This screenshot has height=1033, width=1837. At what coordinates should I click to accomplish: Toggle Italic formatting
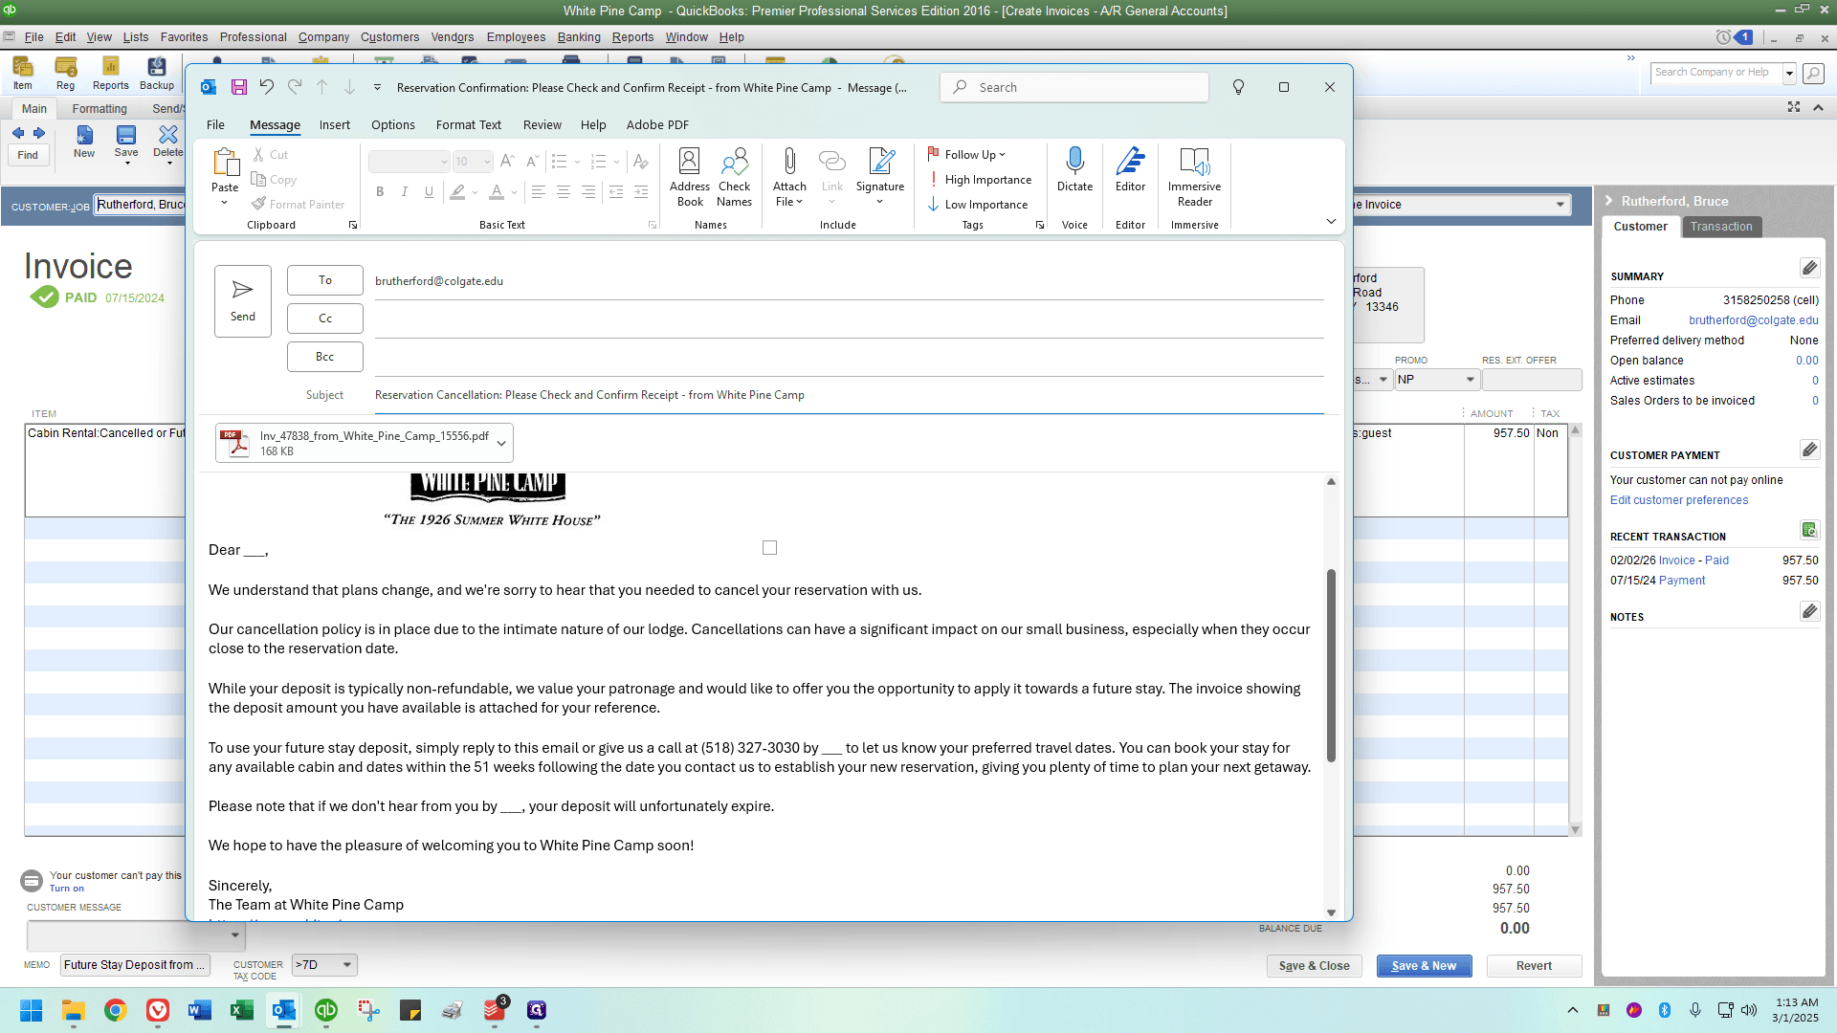(x=405, y=192)
